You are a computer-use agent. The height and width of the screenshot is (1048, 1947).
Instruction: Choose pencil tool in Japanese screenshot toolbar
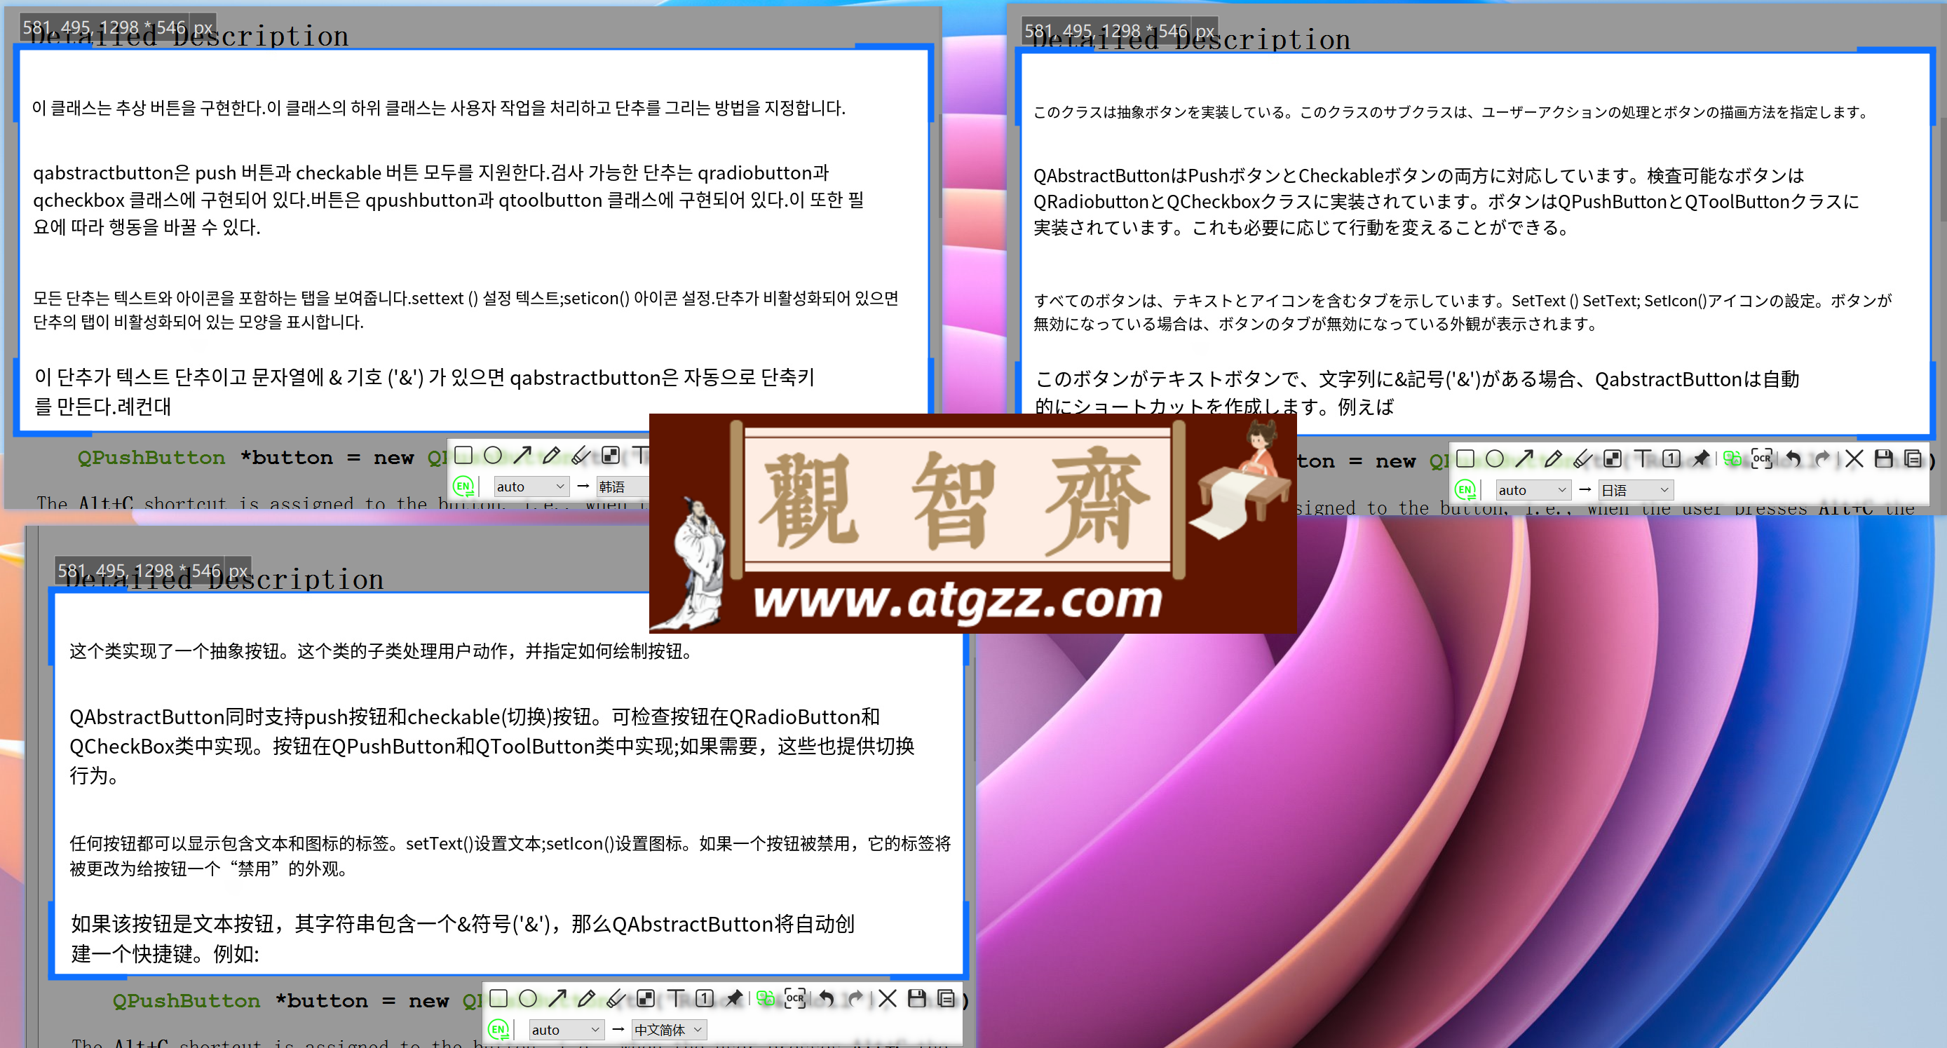coord(1553,458)
